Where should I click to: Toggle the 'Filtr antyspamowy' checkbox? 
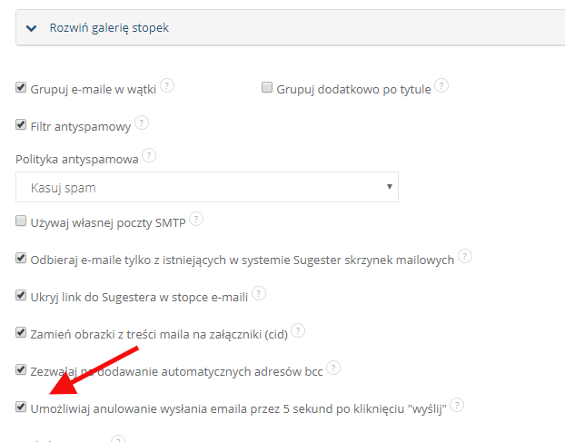21,125
